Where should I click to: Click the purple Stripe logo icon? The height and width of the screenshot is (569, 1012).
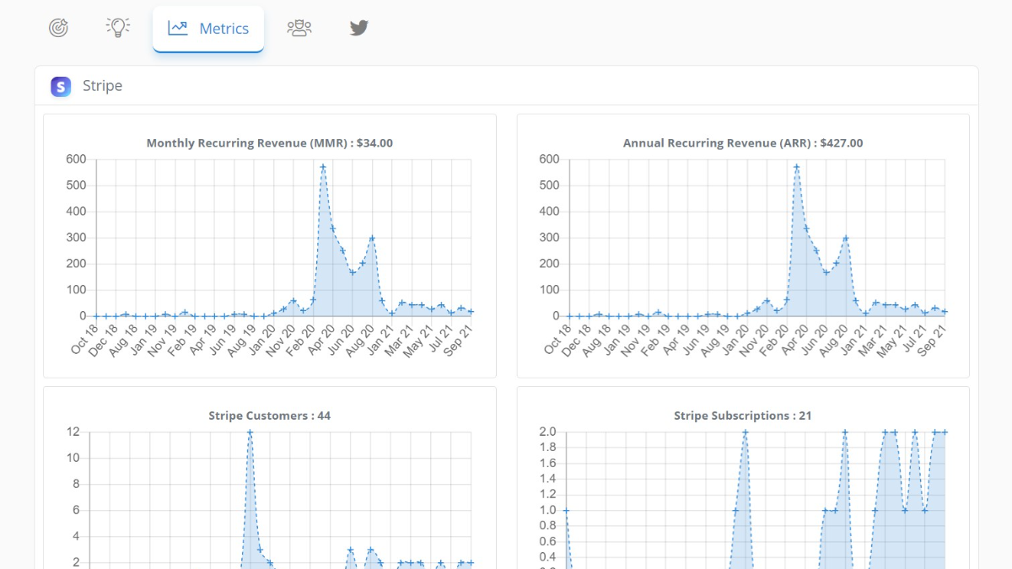coord(61,86)
